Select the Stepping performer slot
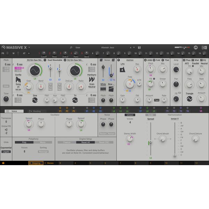The image size is (209, 209). (36, 163)
